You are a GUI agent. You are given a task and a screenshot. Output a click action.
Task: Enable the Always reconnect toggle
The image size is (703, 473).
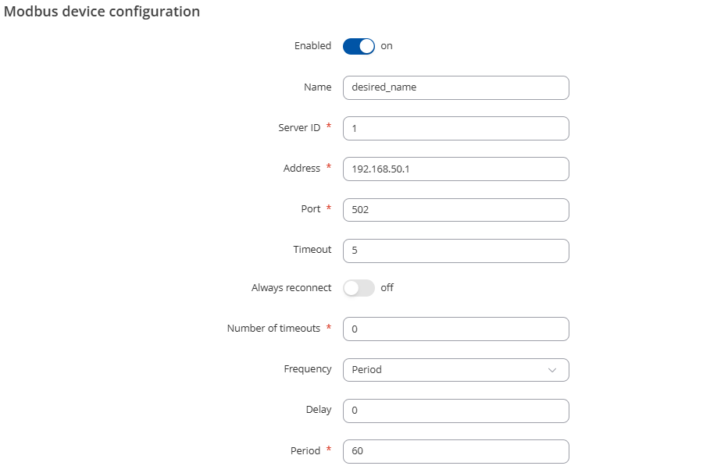pos(359,288)
